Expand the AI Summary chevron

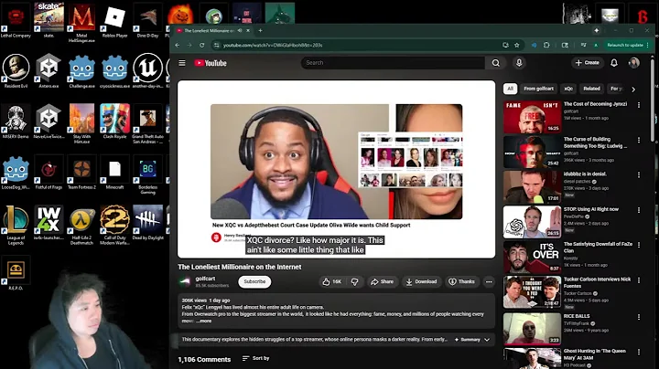tap(487, 340)
